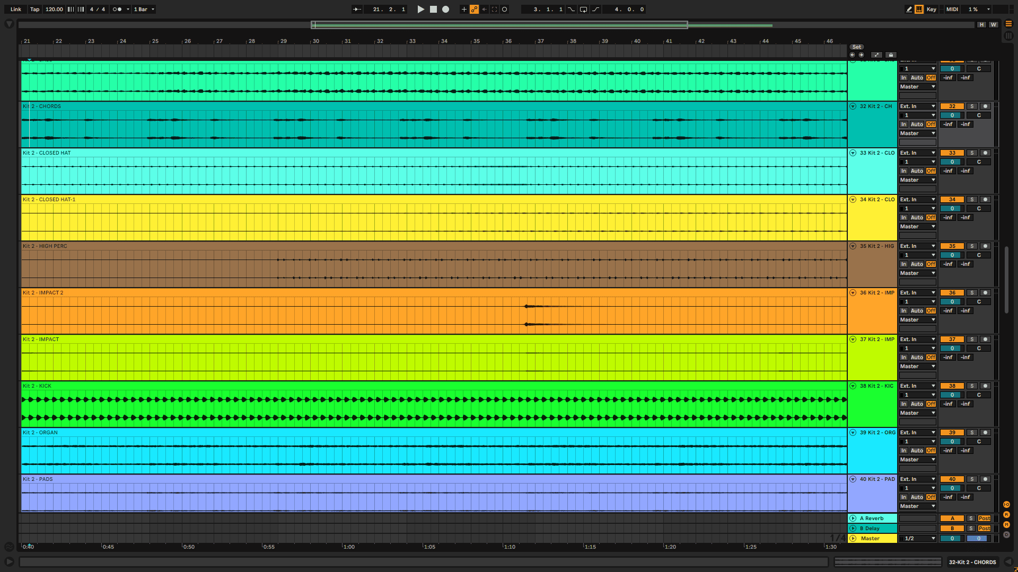
Task: Toggle the Follow playback button
Action: (357, 9)
